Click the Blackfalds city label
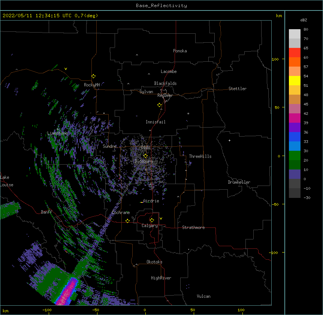Image resolution: width=323 pixels, height=315 pixels. pos(165,83)
